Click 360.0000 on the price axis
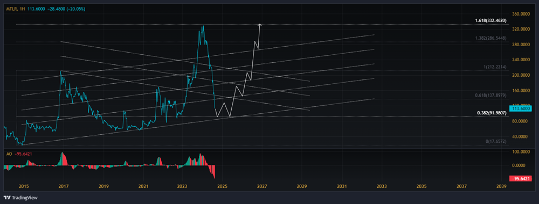This screenshot has height=204, width=539. [521, 14]
